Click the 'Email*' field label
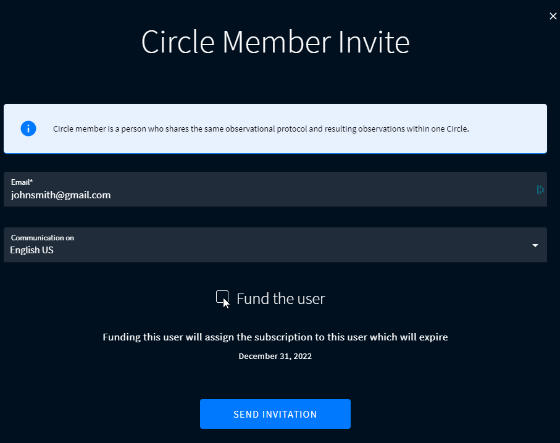This screenshot has width=560, height=443. pos(22,182)
